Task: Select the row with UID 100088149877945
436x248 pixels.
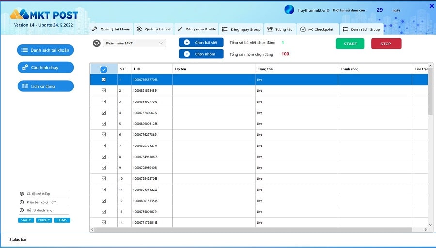Action: tap(259, 102)
